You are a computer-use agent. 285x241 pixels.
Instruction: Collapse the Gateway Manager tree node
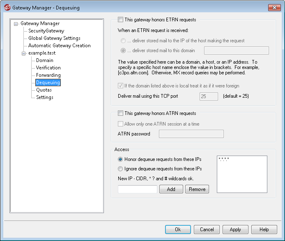(16, 23)
